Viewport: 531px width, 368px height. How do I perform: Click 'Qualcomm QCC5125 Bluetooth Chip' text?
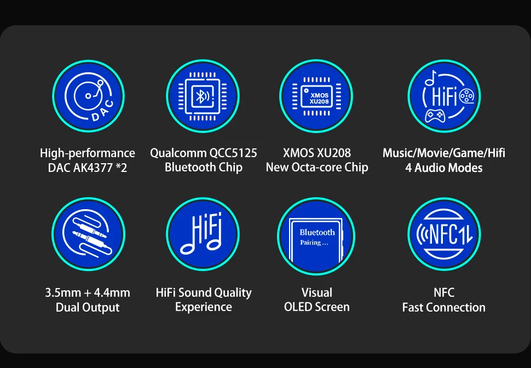tap(204, 160)
